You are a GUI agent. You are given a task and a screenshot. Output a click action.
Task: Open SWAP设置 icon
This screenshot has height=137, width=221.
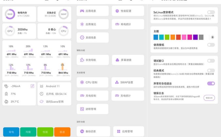[117, 82]
